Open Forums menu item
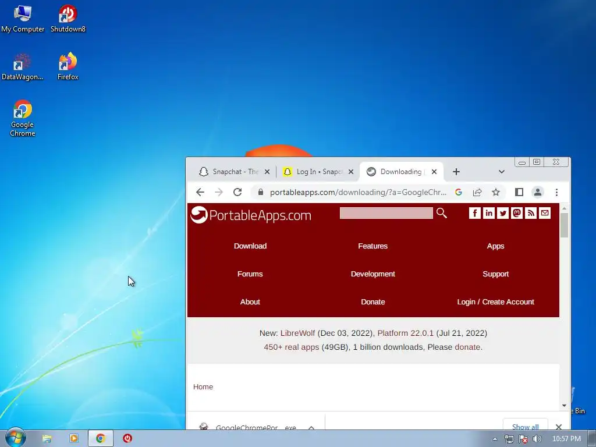 (x=250, y=274)
